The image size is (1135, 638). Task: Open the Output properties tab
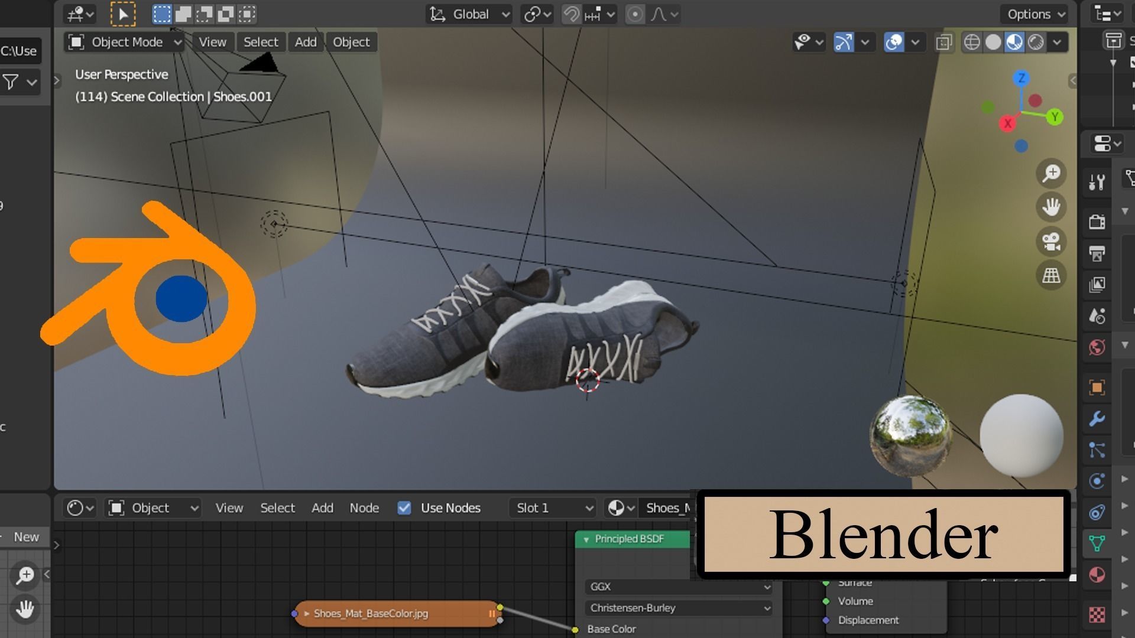1097,253
